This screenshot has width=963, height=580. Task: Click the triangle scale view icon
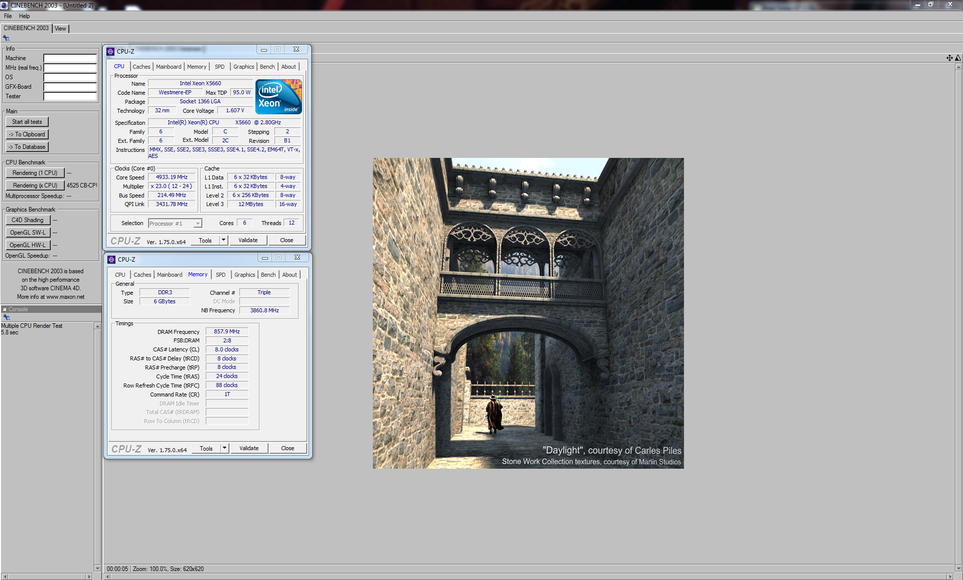point(958,58)
